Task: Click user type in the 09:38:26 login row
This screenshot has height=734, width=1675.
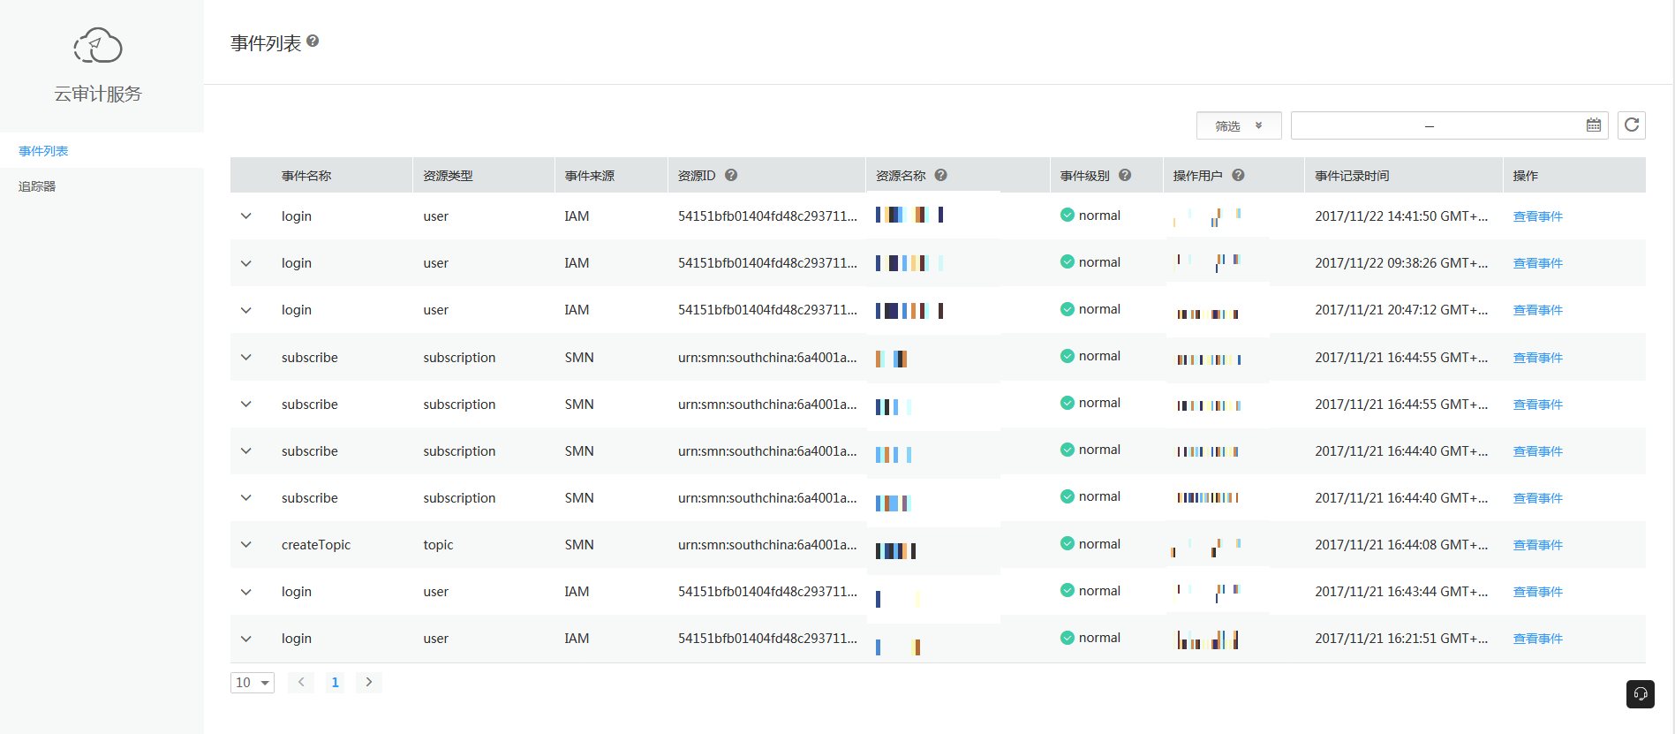Action: (x=435, y=263)
